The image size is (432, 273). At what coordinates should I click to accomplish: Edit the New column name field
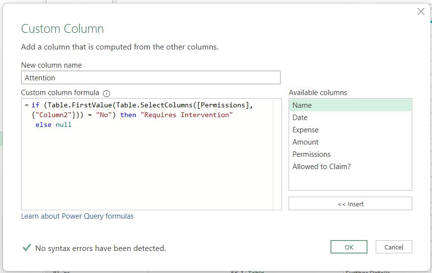click(x=151, y=77)
